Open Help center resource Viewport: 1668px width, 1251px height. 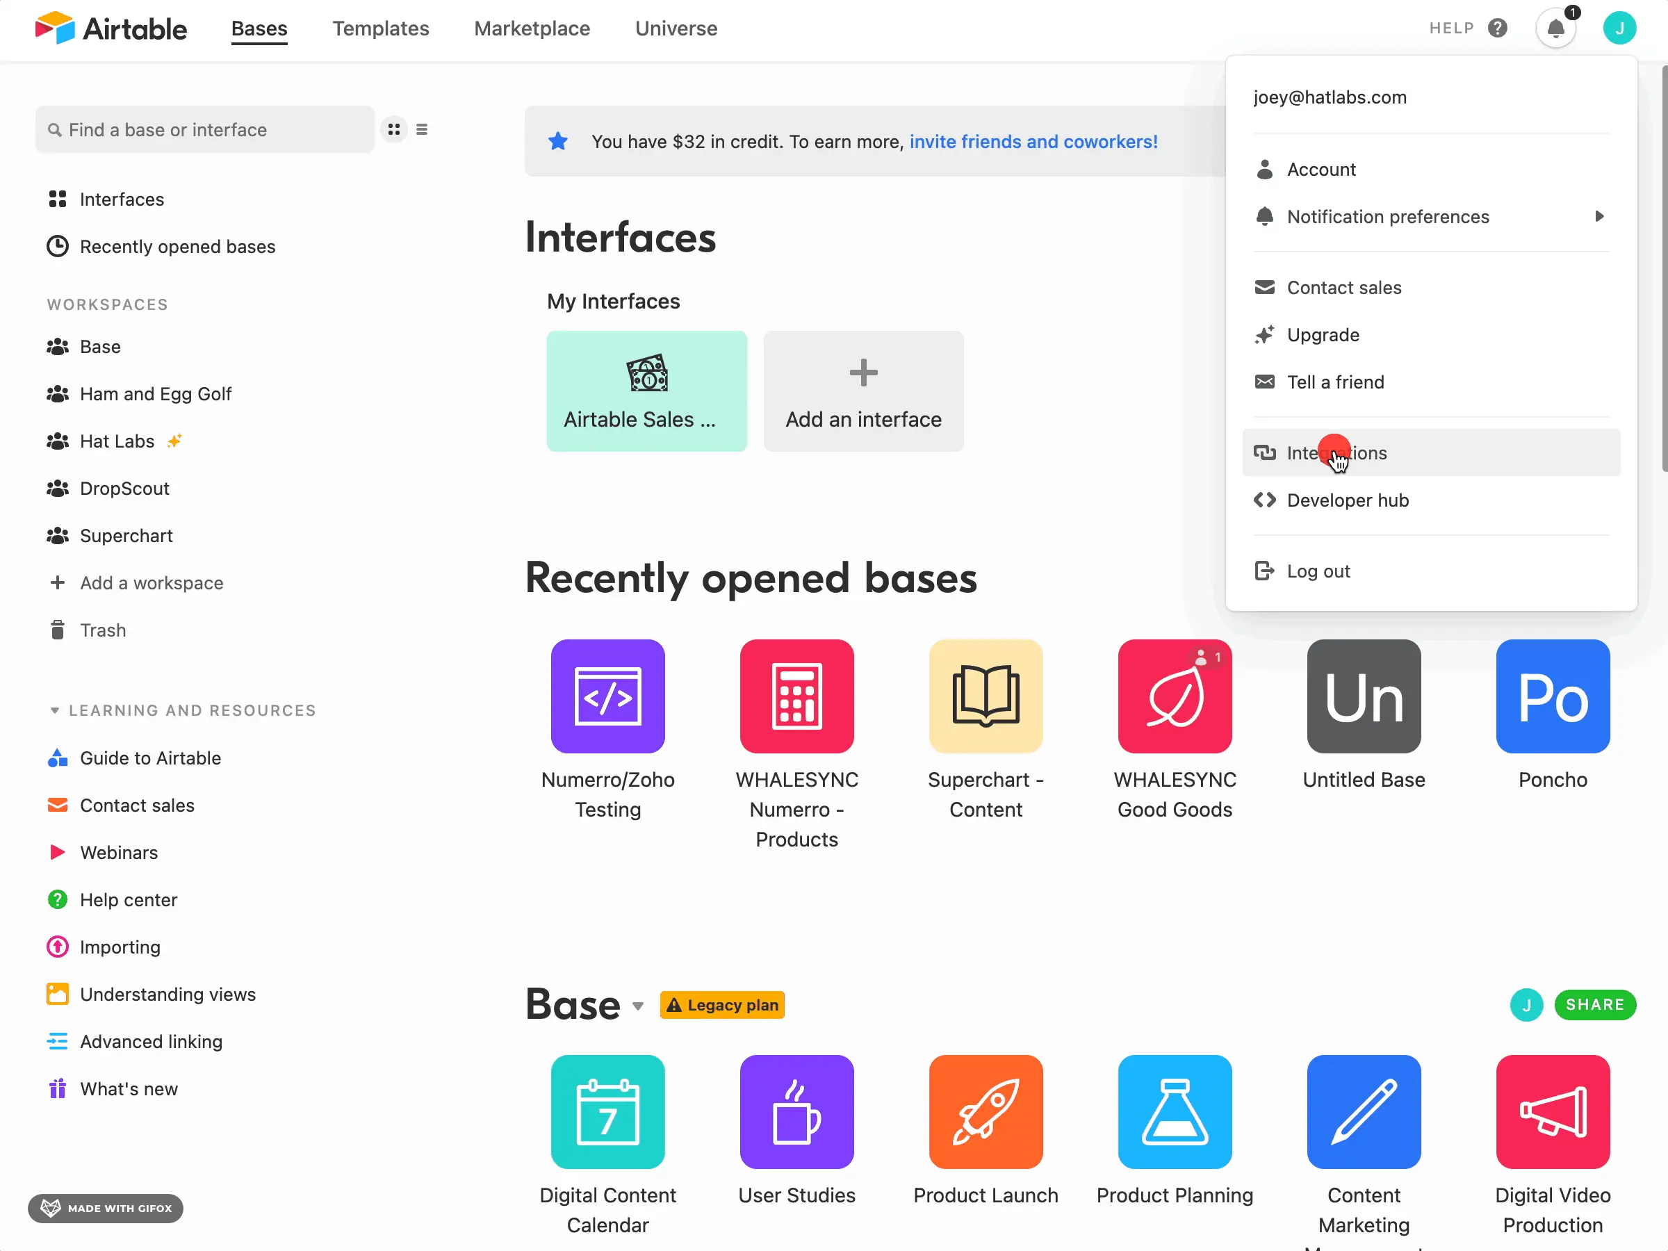pyautogui.click(x=113, y=899)
